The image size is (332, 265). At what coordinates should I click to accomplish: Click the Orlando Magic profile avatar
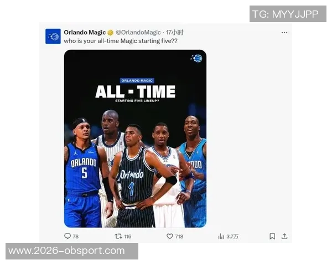[x=53, y=36]
